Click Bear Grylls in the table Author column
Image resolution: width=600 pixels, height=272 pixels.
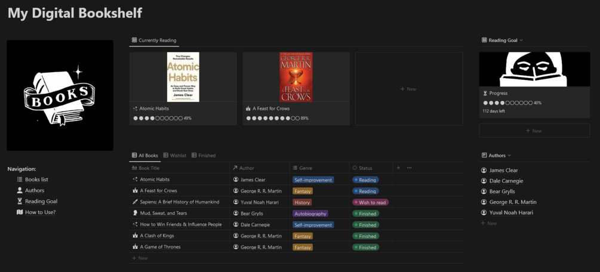coord(252,213)
